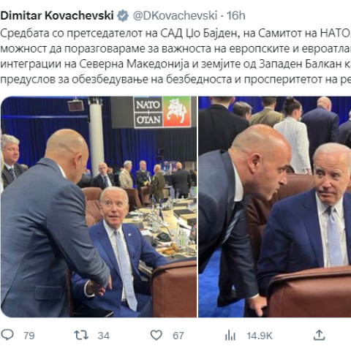The image size is (351, 351).
Task: Click the reply speech bubble icon
Action: [7, 335]
